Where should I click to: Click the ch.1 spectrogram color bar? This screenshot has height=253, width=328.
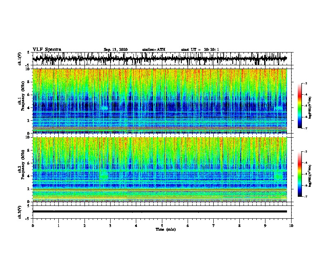[299, 106]
